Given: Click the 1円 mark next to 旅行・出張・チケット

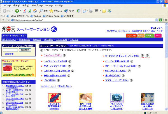Looking at the screenshot, I should click(69, 76).
